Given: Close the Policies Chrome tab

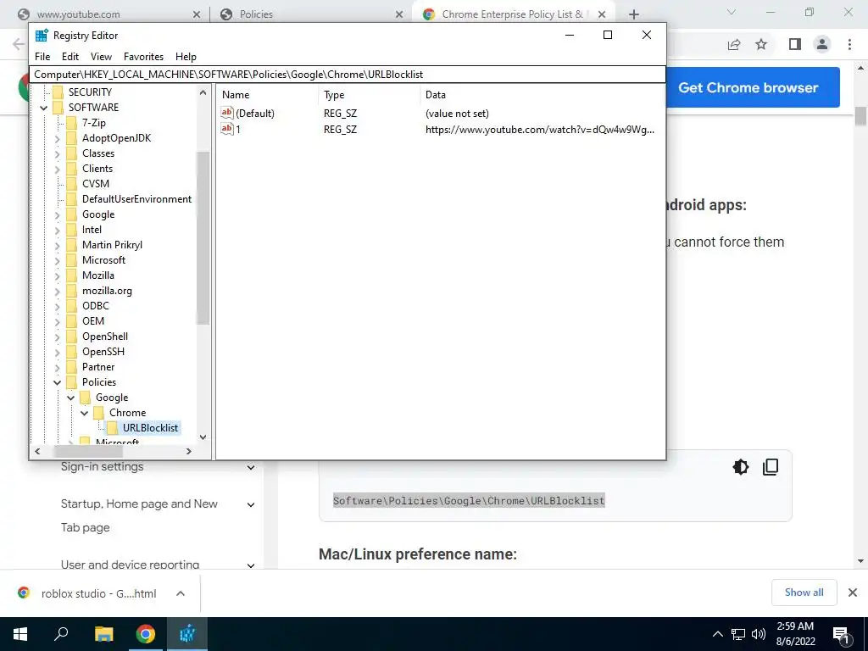Looking at the screenshot, I should [x=399, y=14].
